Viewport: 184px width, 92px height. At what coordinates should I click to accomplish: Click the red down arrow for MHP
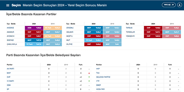pos(89,73)
